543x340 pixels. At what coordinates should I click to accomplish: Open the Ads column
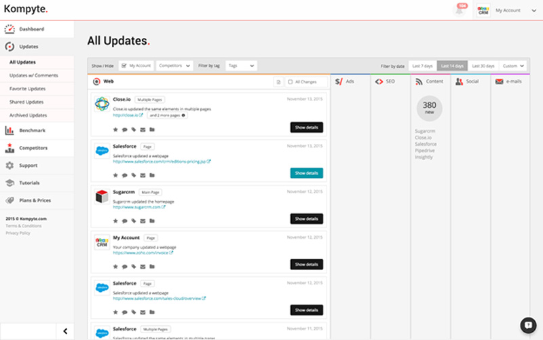(x=350, y=81)
